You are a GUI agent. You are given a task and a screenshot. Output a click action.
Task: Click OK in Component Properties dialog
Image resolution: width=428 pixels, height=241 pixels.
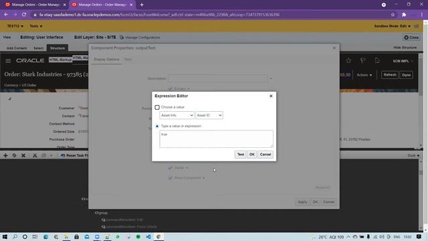click(x=315, y=202)
